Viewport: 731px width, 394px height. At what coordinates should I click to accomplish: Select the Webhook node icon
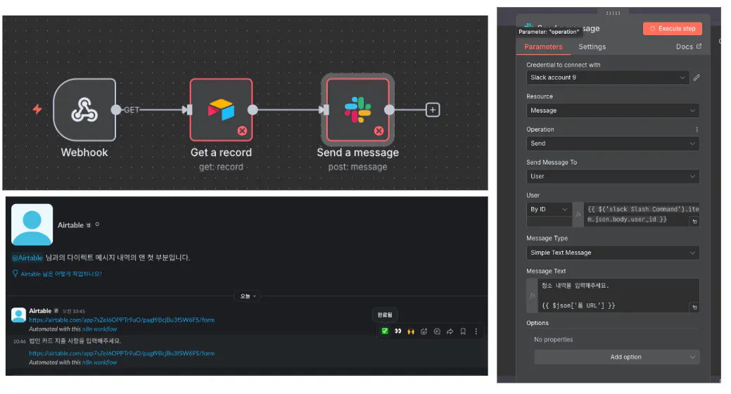(84, 110)
